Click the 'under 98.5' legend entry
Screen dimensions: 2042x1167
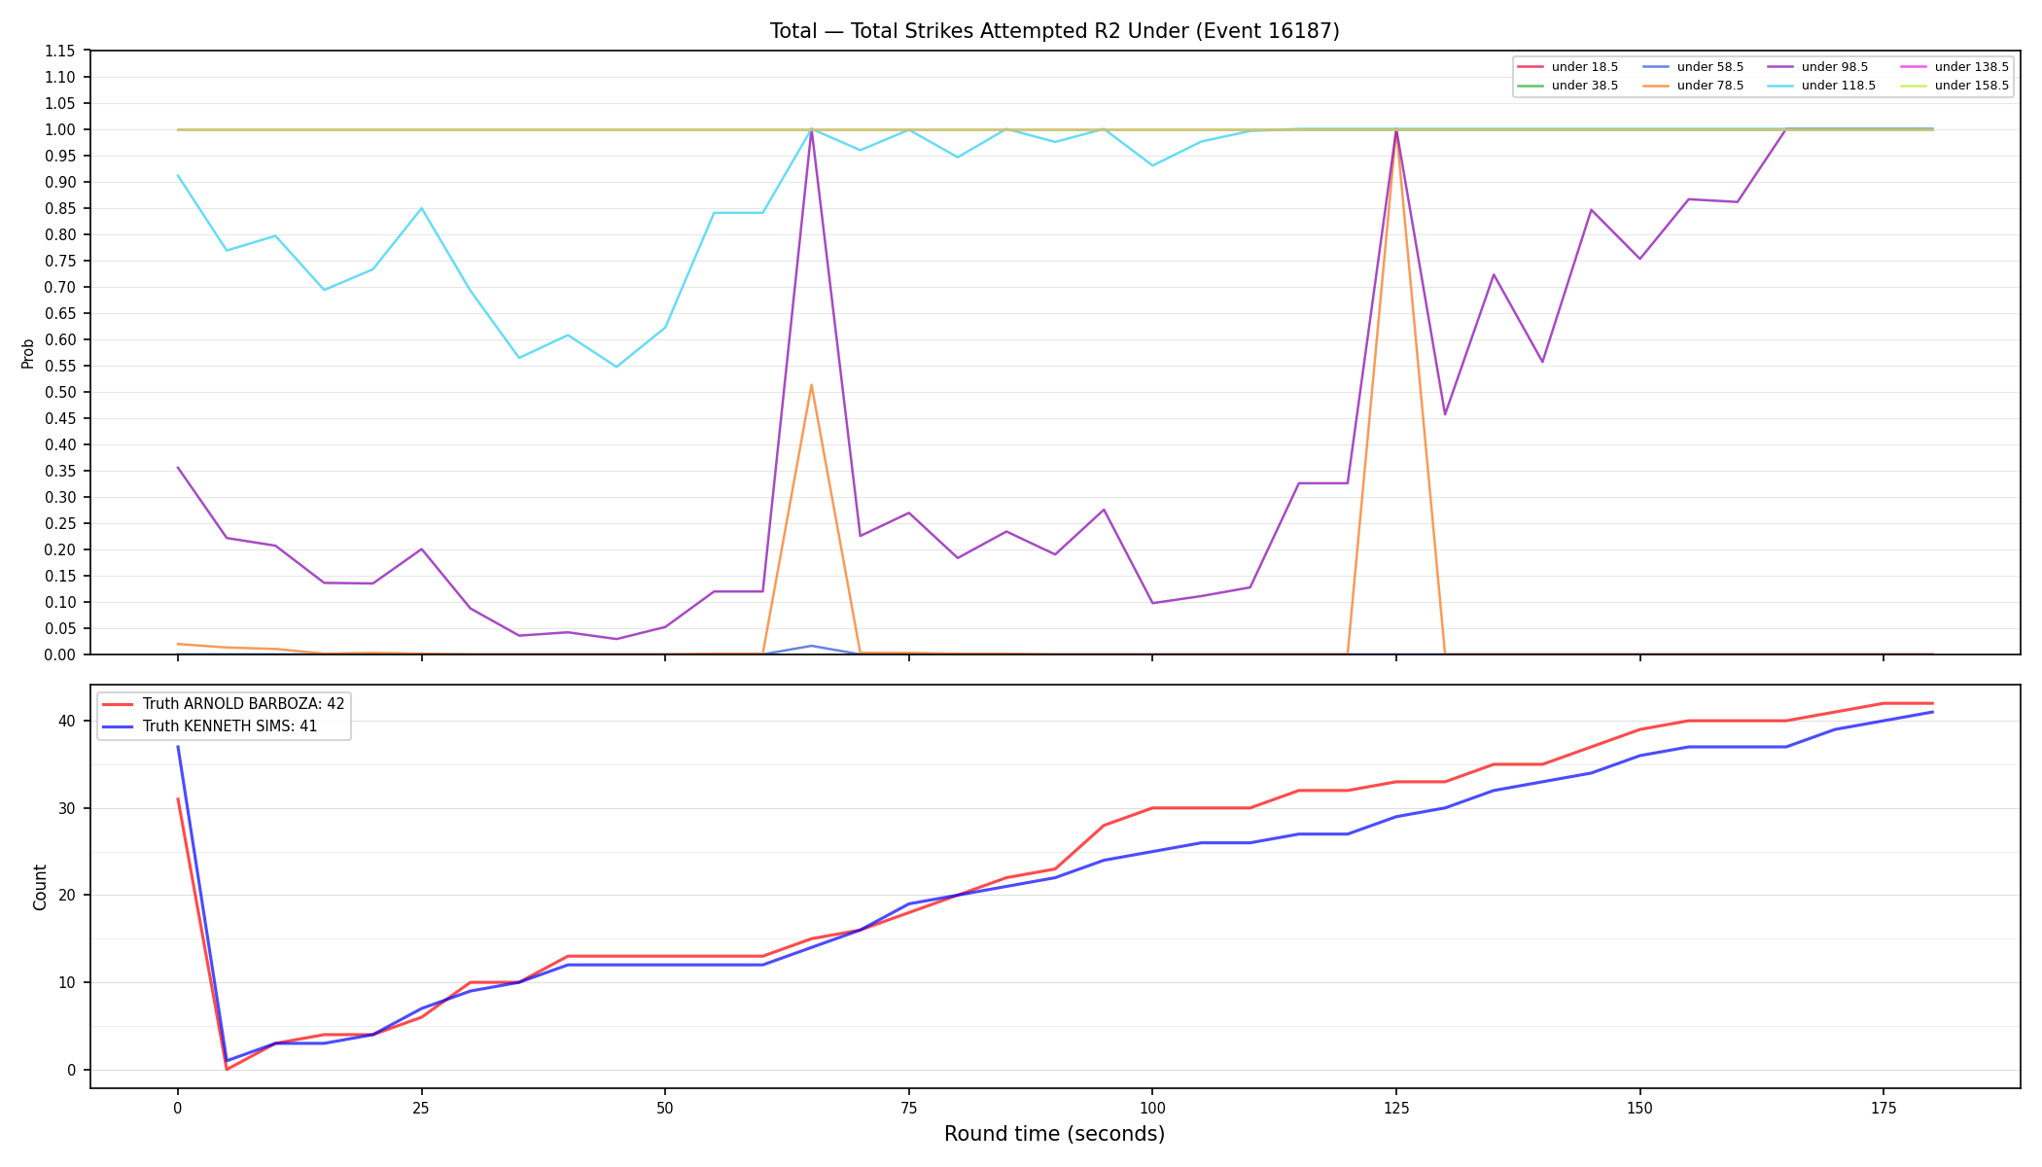click(1817, 67)
